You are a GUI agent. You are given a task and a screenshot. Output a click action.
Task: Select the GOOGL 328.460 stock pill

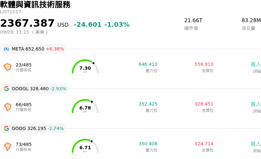35,89
